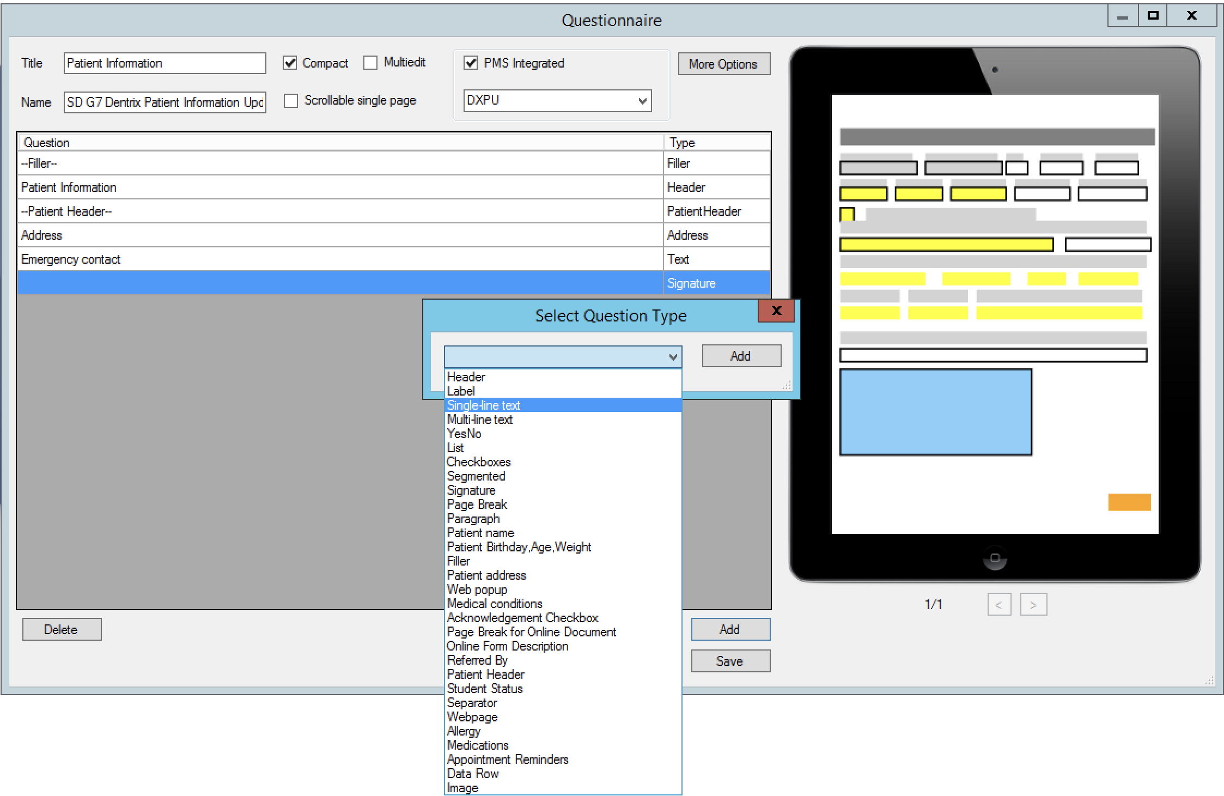
Task: Select YesNo question type
Action: (x=563, y=434)
